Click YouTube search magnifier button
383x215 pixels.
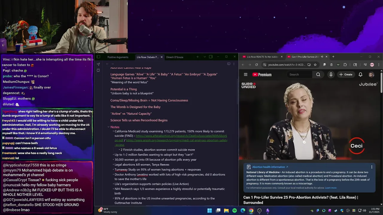(318, 75)
